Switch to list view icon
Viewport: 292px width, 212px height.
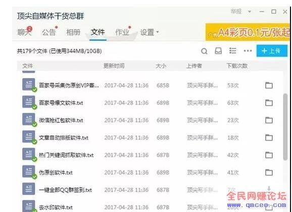click(x=232, y=50)
